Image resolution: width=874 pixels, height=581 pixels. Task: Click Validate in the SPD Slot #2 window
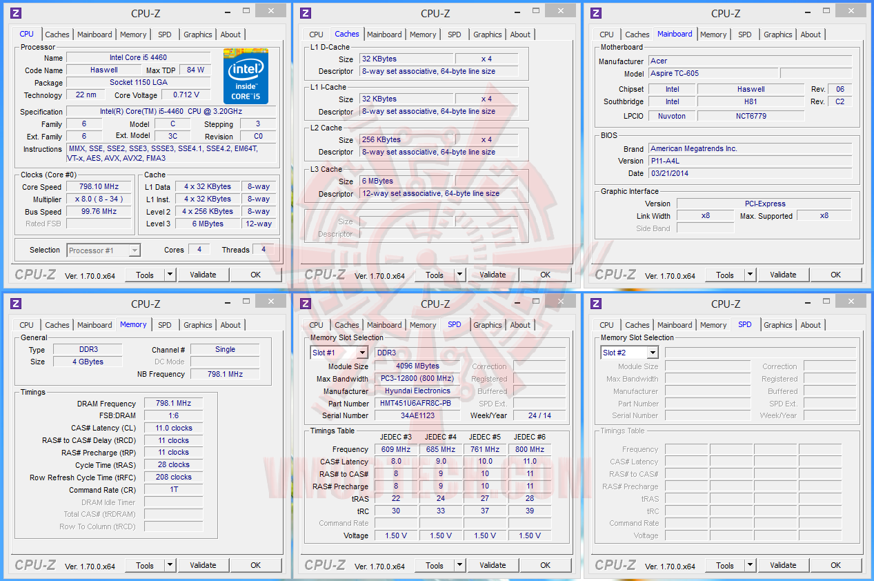pos(783,565)
